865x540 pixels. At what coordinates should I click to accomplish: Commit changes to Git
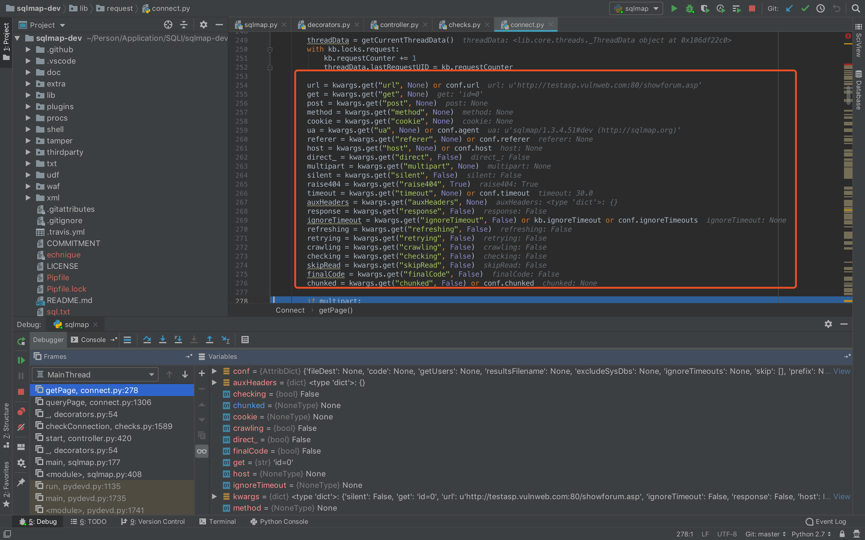[805, 8]
